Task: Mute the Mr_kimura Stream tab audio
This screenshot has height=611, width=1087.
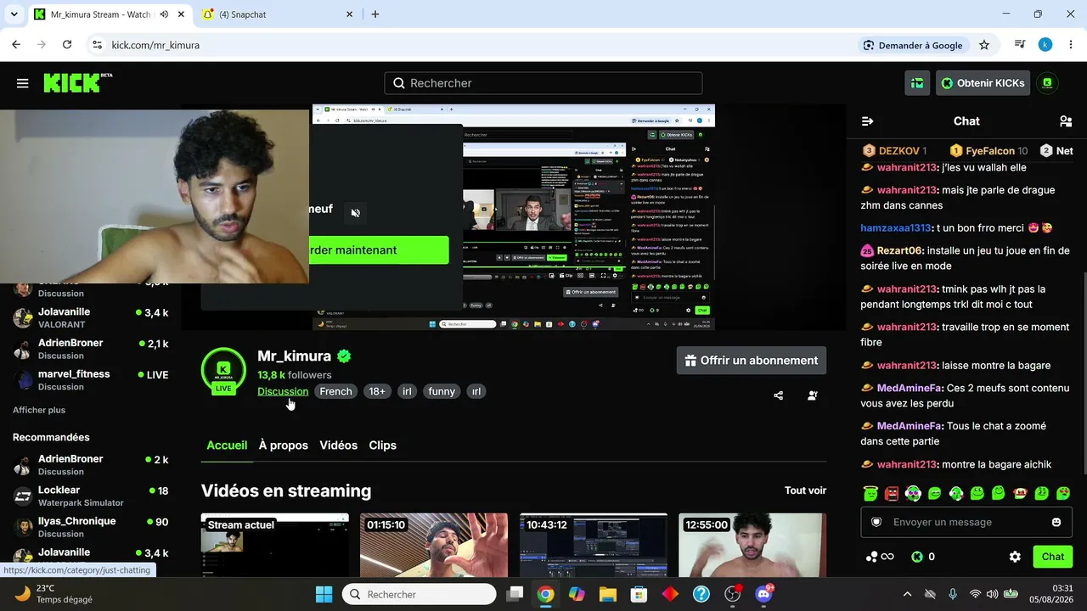Action: point(164,14)
